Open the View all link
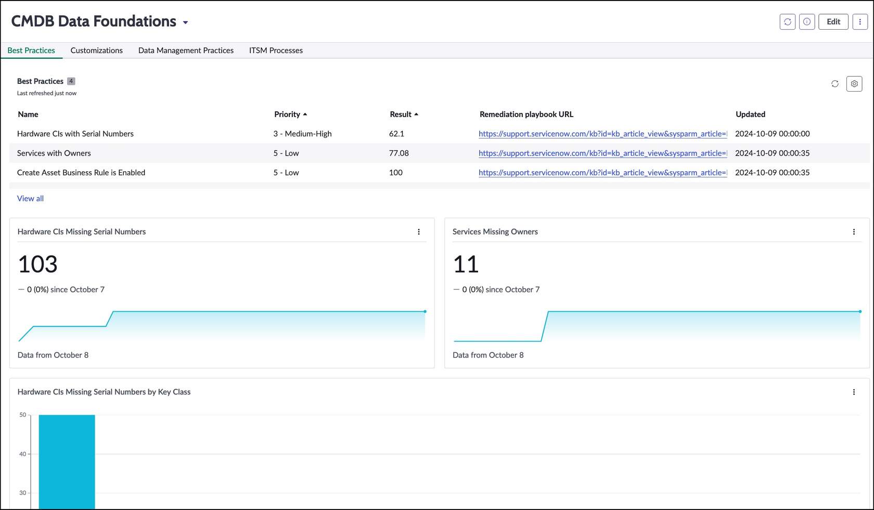The width and height of the screenshot is (874, 510). [x=30, y=198]
